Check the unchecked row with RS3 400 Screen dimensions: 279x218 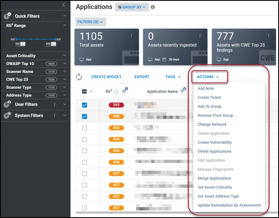(x=85, y=128)
